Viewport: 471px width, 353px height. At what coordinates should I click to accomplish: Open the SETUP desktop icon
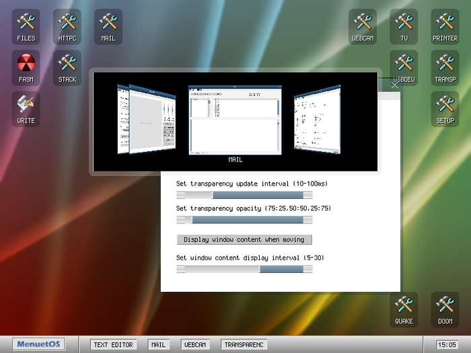click(445, 108)
